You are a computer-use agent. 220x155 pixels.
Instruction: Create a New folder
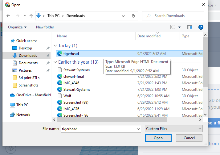pos(45,27)
